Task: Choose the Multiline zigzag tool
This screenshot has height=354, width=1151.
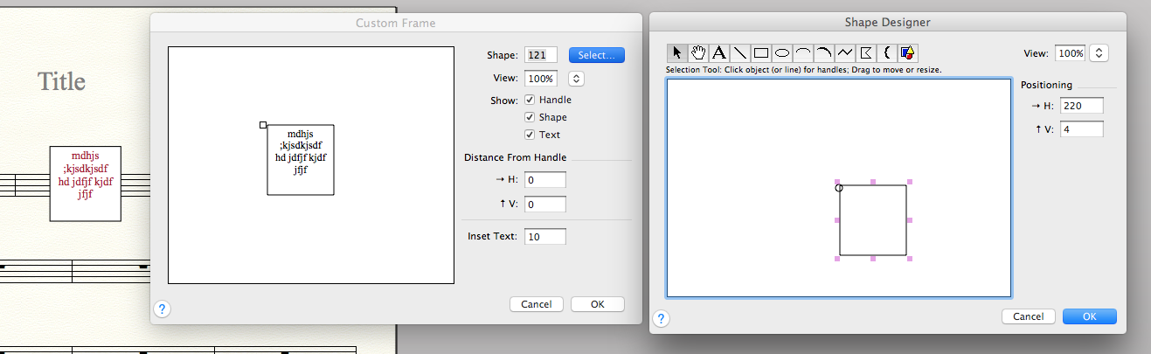Action: point(845,53)
